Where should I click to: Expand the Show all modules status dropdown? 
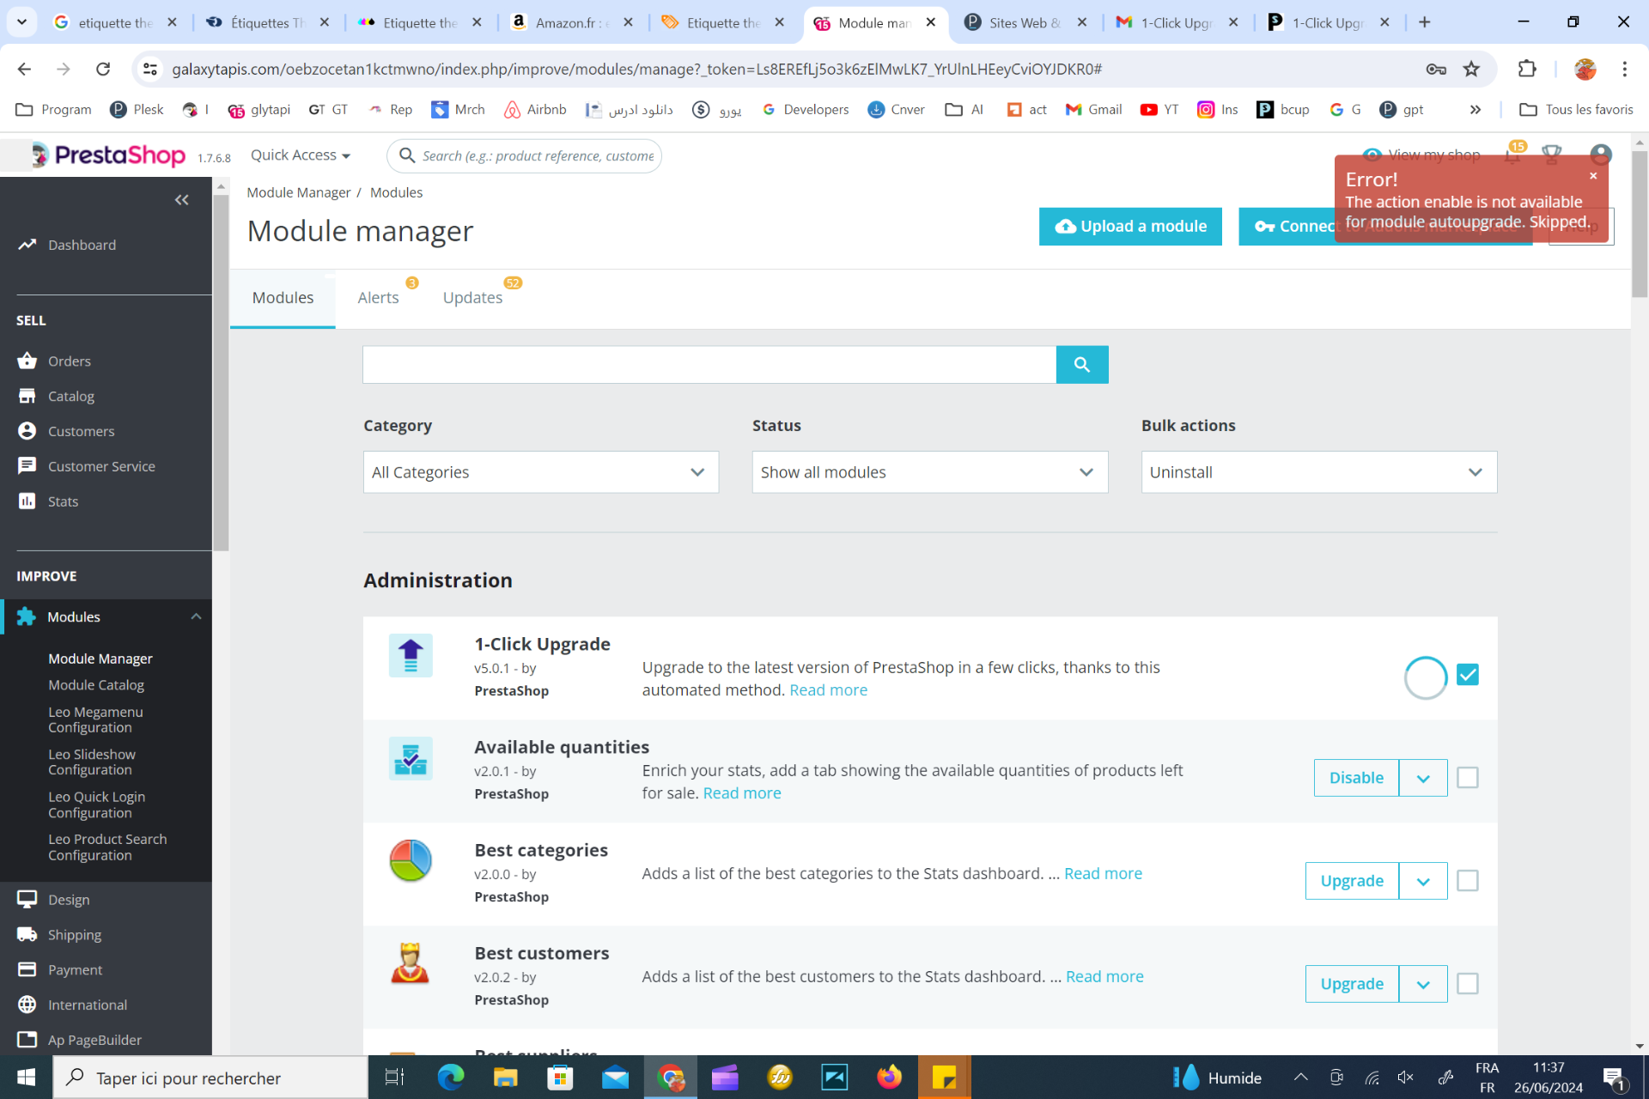point(929,472)
